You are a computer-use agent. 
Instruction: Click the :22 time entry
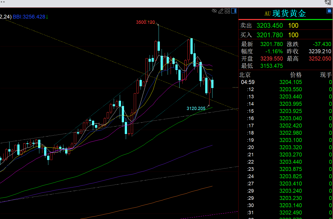click(250, 162)
